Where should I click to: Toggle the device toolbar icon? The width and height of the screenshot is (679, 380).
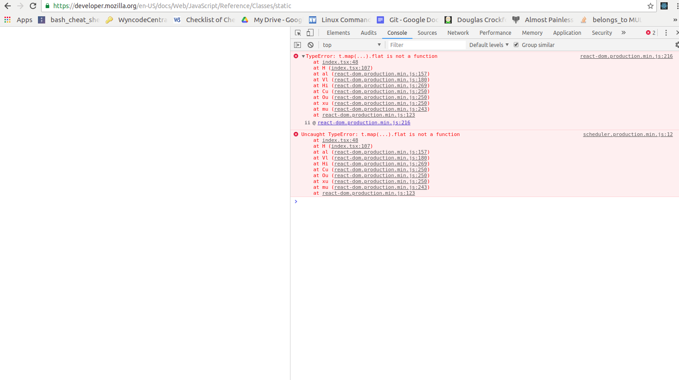(x=310, y=33)
